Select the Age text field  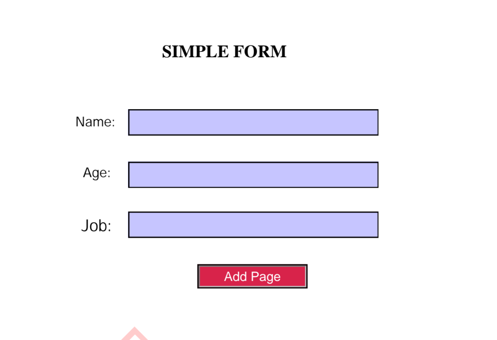[x=253, y=175]
